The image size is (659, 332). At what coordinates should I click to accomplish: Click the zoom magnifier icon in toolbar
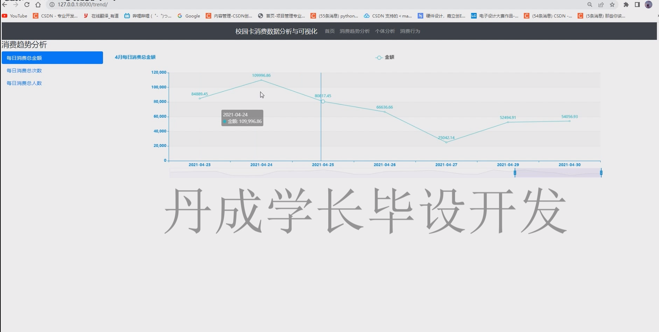click(x=589, y=5)
